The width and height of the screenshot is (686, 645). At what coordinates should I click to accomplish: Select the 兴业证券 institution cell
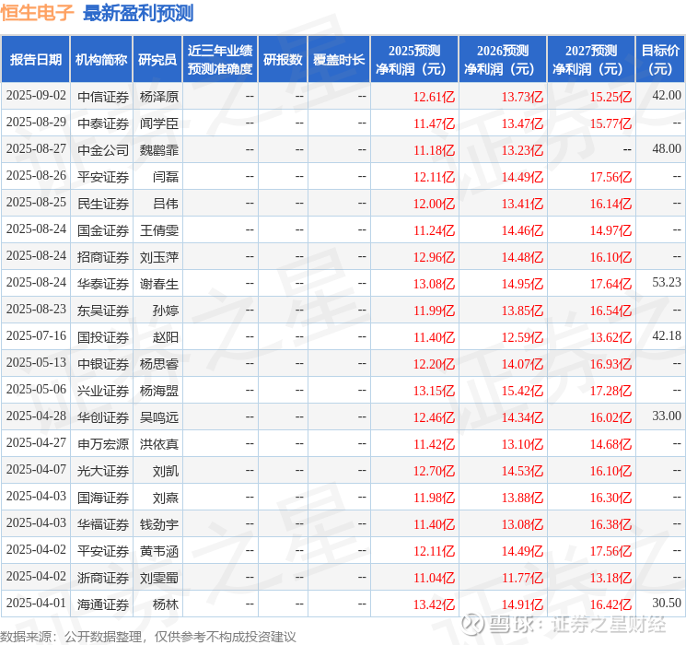(x=103, y=390)
